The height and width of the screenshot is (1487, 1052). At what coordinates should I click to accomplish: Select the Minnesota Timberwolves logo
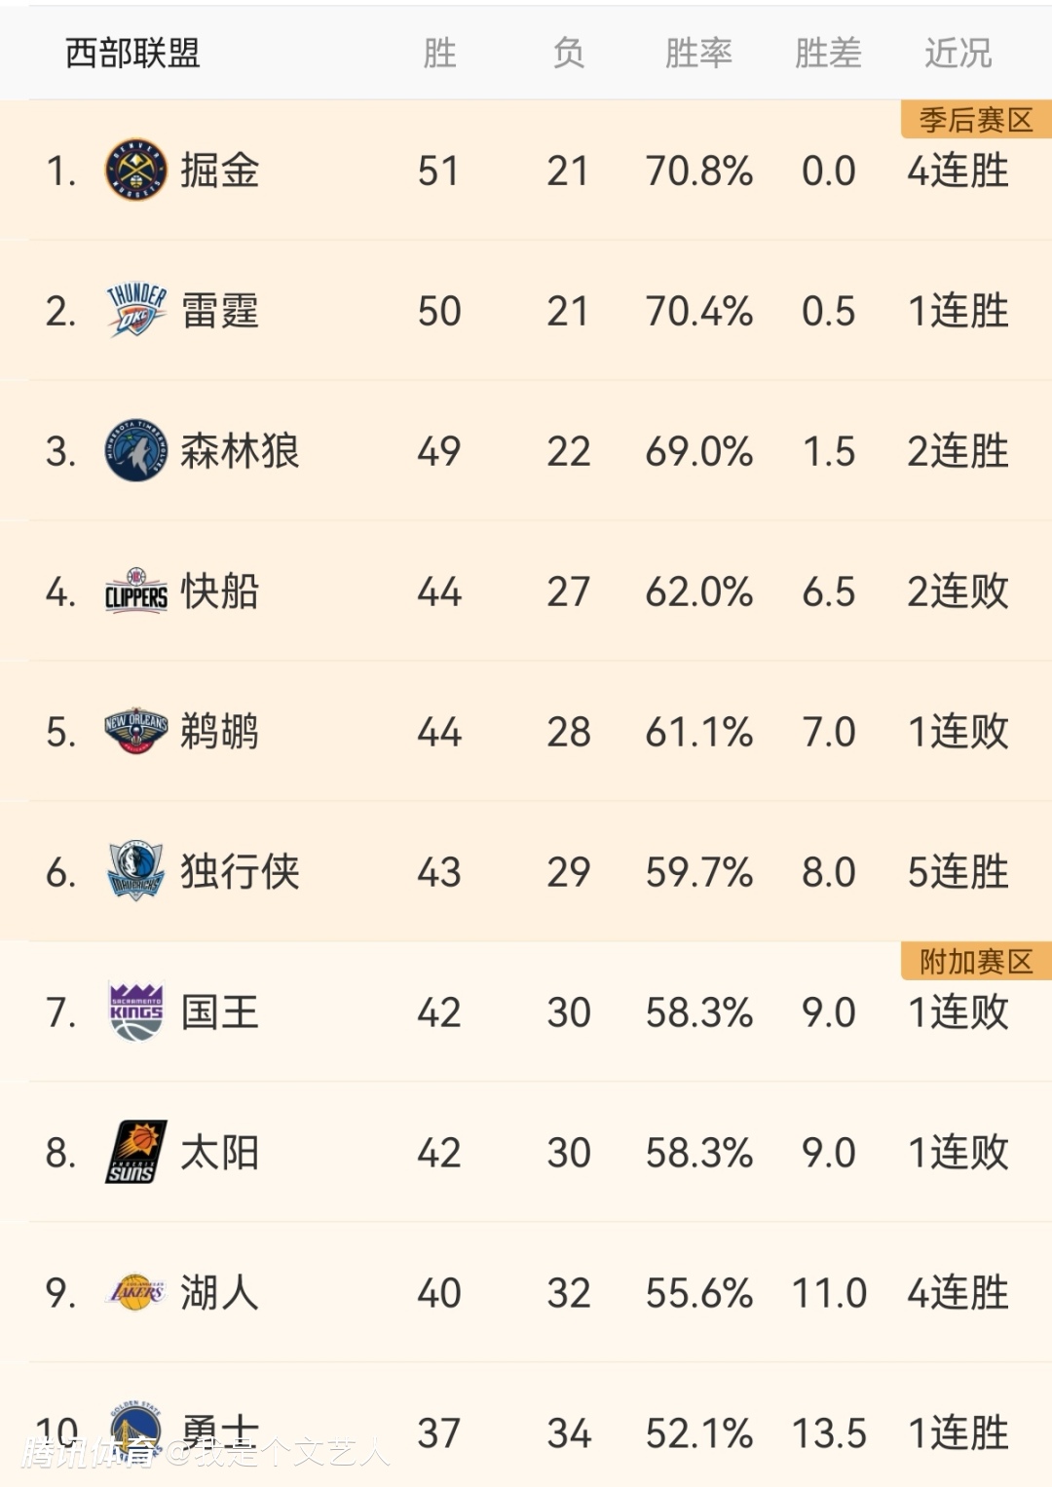(135, 451)
